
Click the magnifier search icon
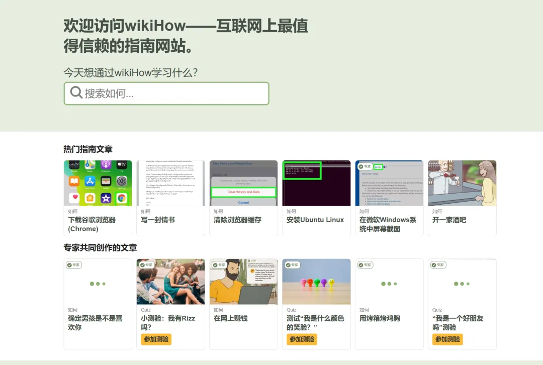[76, 93]
